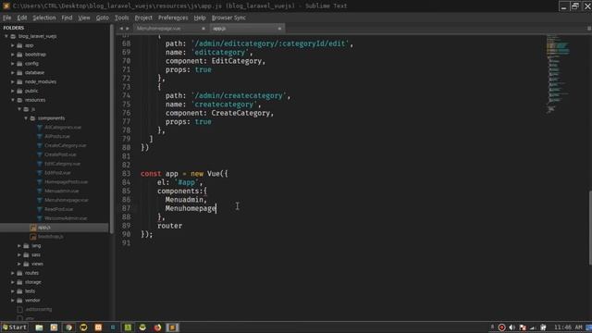The height and width of the screenshot is (333, 592).
Task: Open the Browser Sync menu
Action: pyautogui.click(x=228, y=18)
